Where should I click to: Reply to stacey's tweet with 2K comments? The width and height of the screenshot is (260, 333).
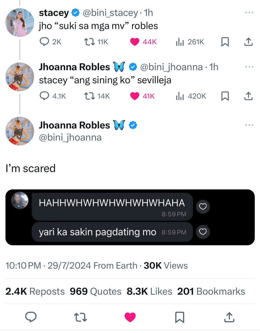point(51,42)
